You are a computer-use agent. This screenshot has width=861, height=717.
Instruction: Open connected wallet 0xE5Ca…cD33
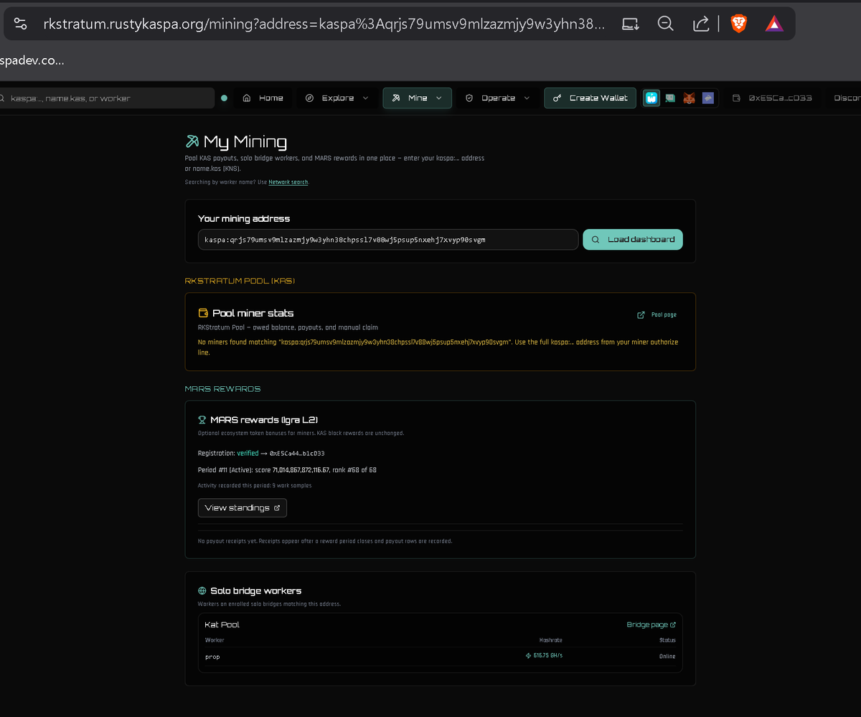tap(772, 98)
